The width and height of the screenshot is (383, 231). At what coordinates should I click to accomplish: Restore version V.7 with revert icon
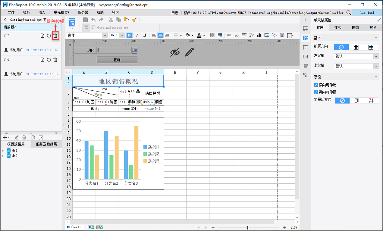point(49,35)
